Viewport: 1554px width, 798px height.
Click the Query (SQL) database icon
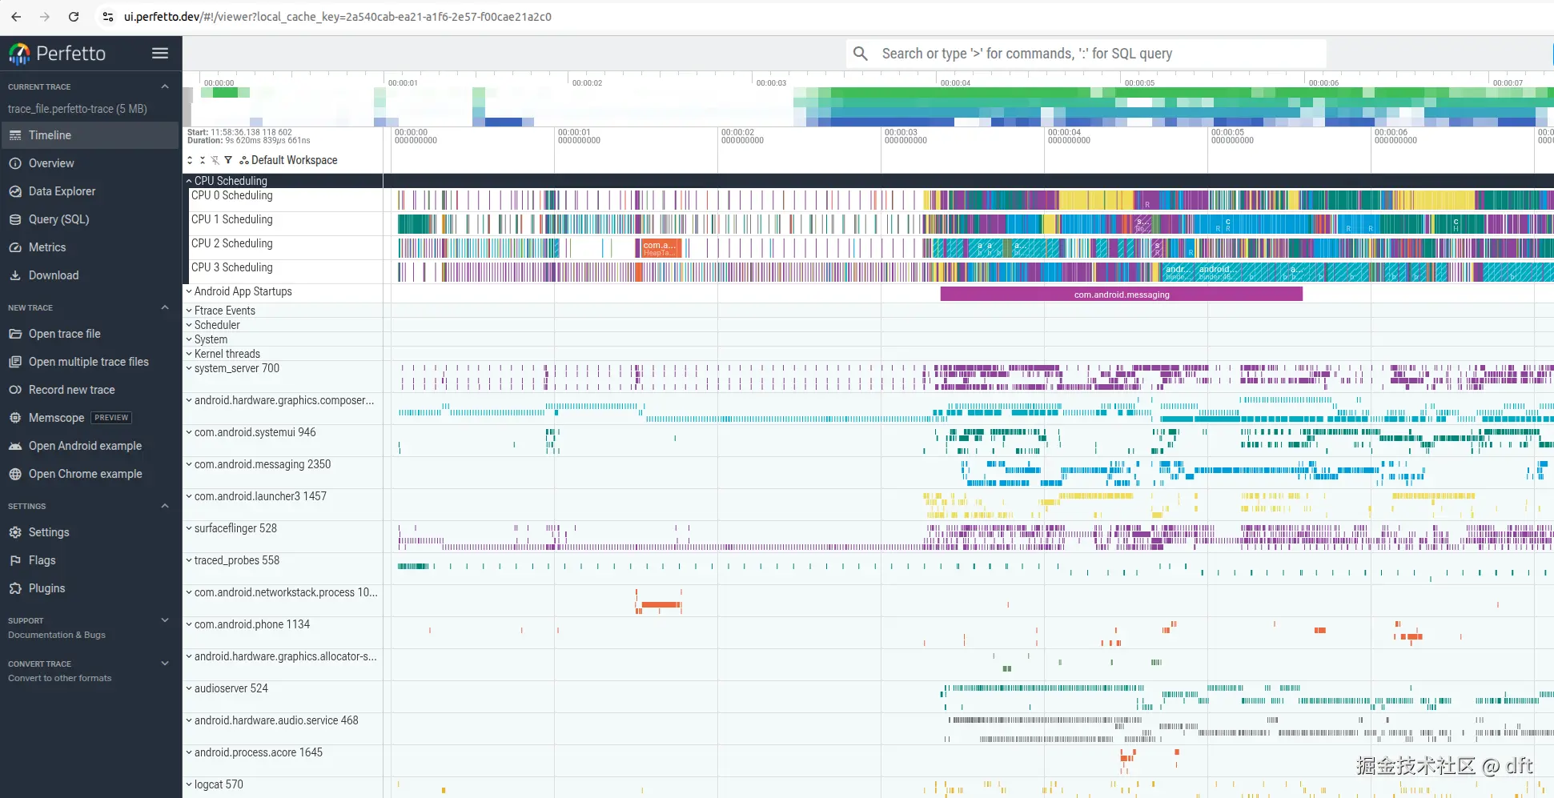[x=15, y=219]
